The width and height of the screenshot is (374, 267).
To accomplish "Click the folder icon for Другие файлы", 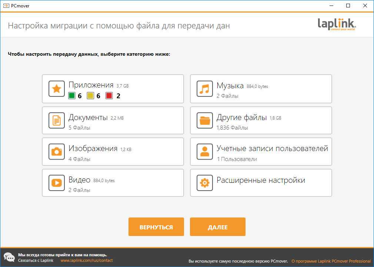I will pos(205,120).
